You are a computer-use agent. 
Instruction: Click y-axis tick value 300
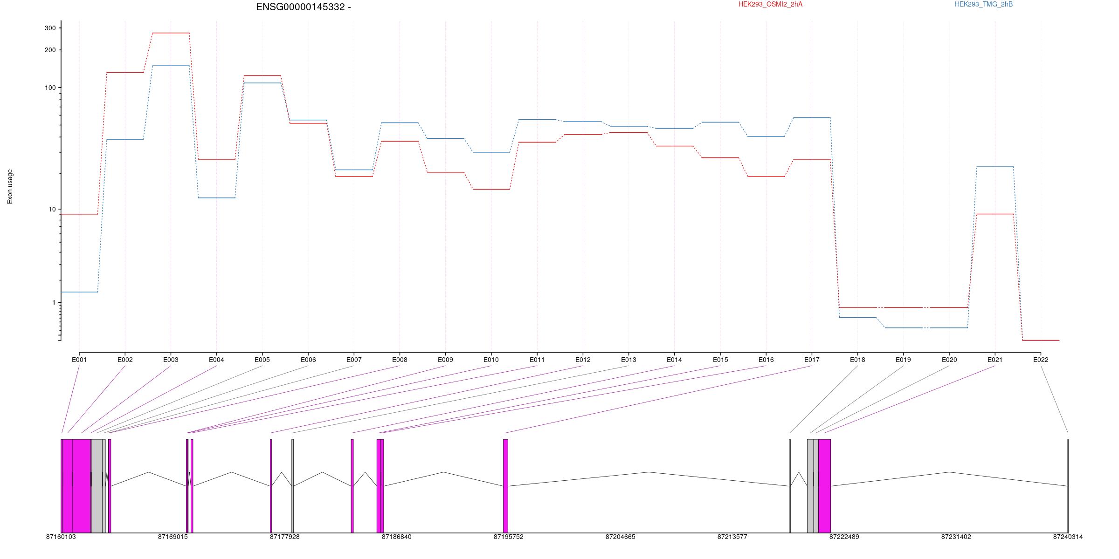(x=50, y=28)
